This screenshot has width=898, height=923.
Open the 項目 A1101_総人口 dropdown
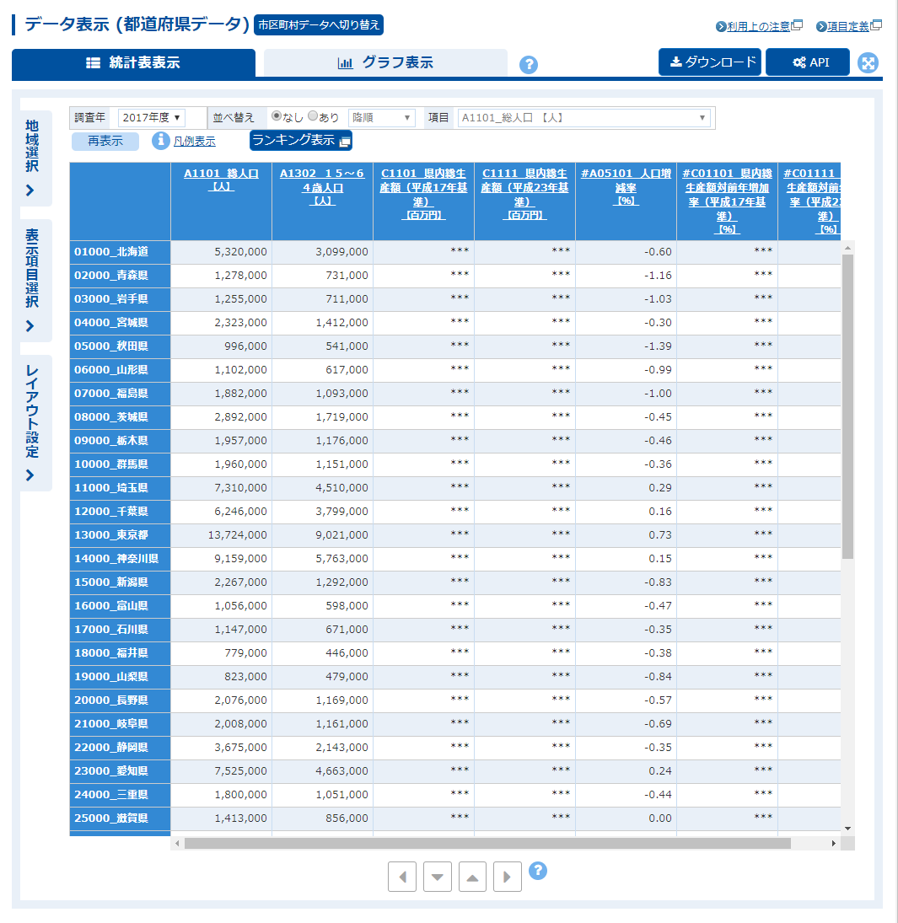[x=583, y=117]
